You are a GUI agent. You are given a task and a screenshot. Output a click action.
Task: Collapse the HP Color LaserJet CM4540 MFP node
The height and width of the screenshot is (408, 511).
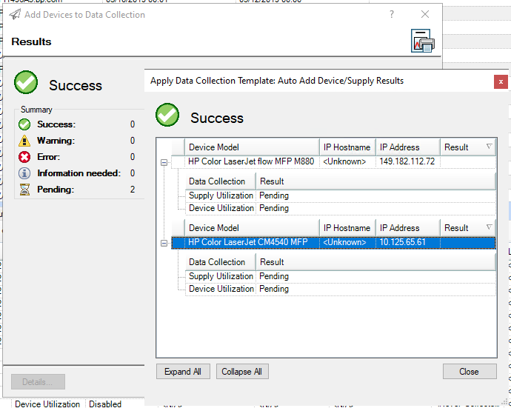pyautogui.click(x=164, y=243)
